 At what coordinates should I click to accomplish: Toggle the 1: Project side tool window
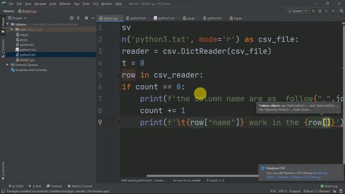pyautogui.click(x=3, y=25)
